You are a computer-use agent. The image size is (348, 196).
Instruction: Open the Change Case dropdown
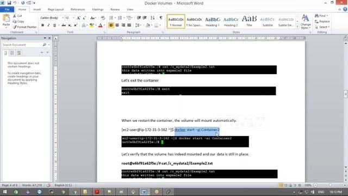(93, 18)
